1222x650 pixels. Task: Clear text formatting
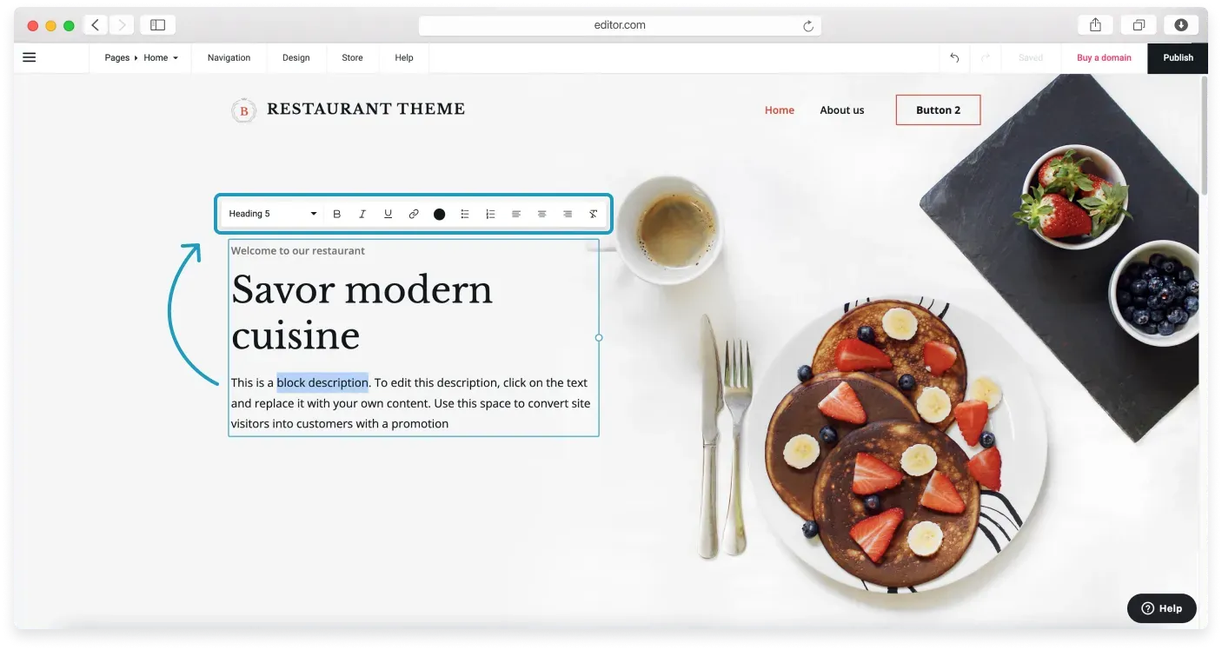pyautogui.click(x=594, y=214)
